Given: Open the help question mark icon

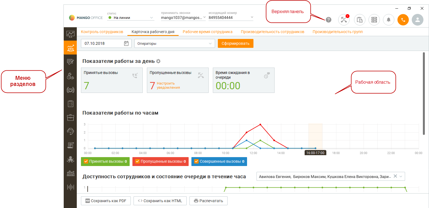Looking at the screenshot, I should (x=329, y=20).
